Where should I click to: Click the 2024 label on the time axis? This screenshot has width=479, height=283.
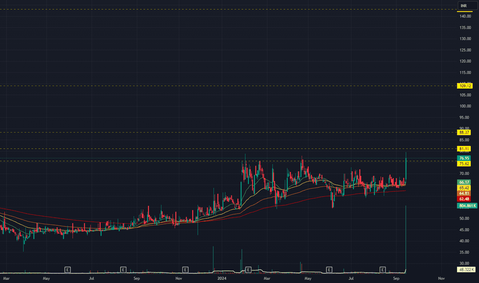(222, 278)
